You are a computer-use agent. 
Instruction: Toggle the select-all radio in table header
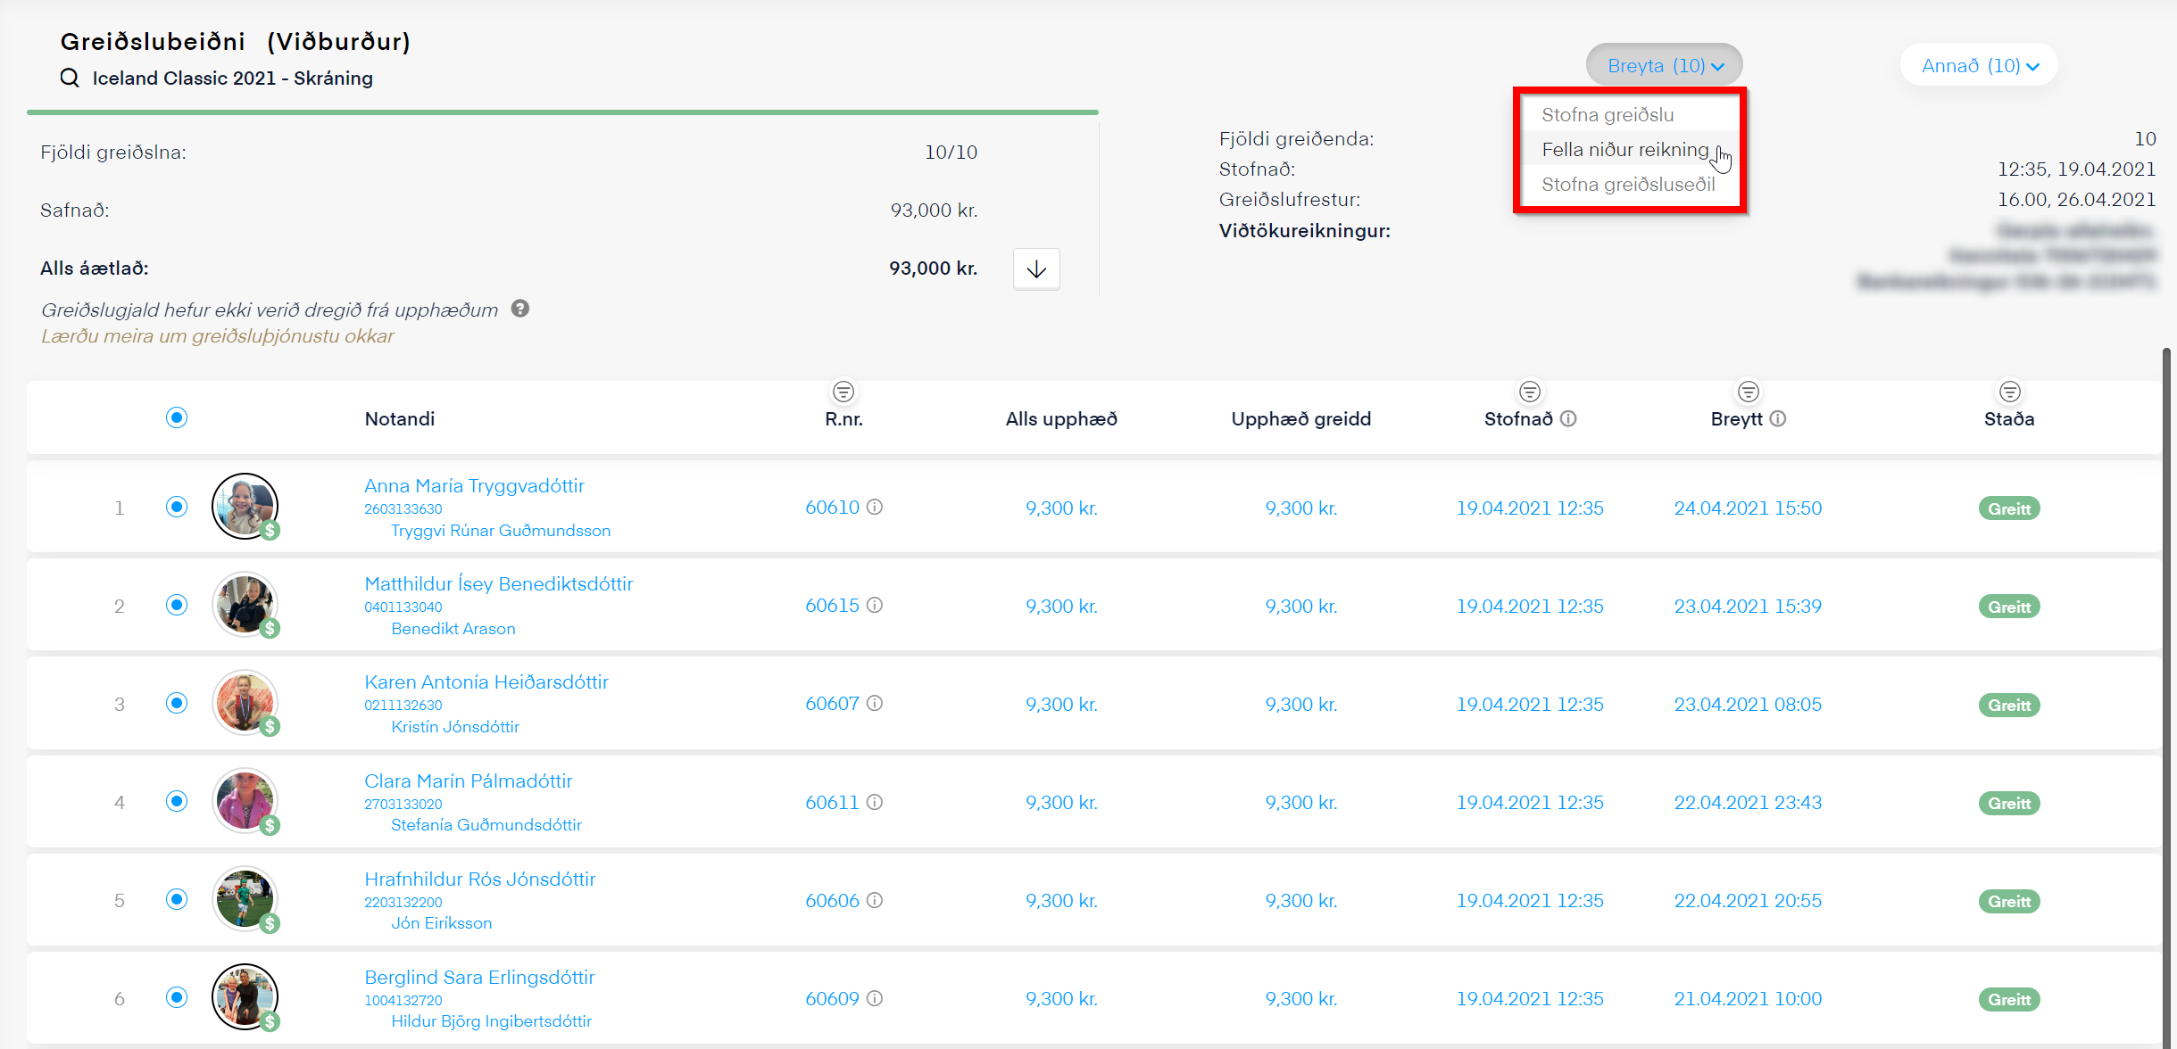point(177,417)
